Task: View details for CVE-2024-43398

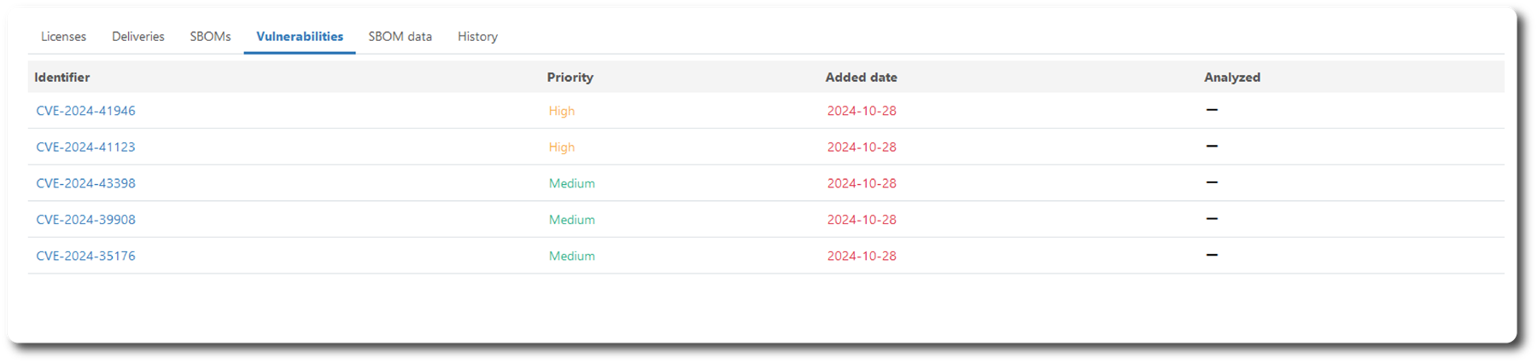Action: click(85, 183)
